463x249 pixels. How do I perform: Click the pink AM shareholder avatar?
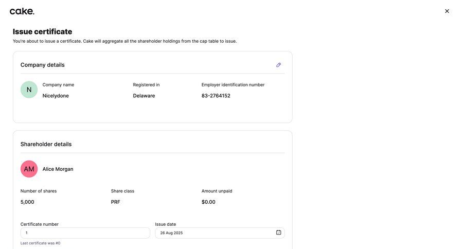tap(29, 169)
